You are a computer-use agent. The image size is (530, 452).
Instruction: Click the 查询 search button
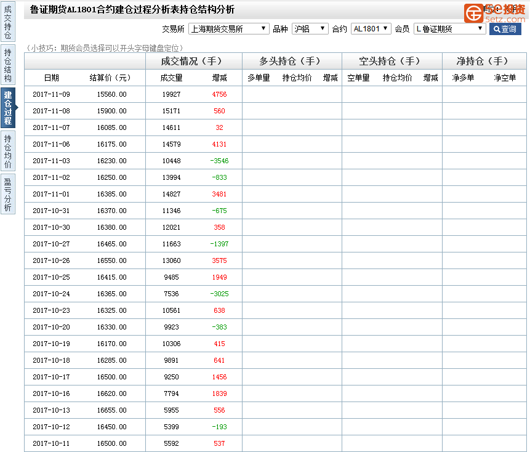[x=505, y=29]
